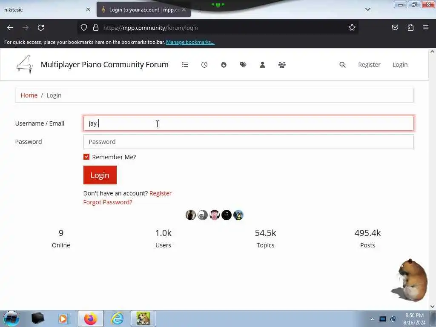The height and width of the screenshot is (327, 436).
Task: Click the first online user avatar
Action: [190, 215]
